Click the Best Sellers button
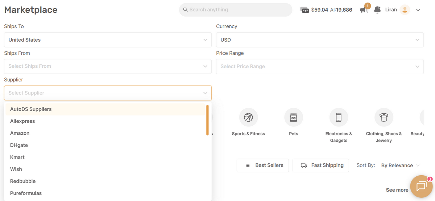 pos(263,165)
